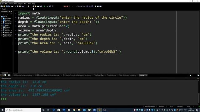The width and height of the screenshot is (200, 112).
Task: Expand the 3D Objects folder node
Action: 2,18
